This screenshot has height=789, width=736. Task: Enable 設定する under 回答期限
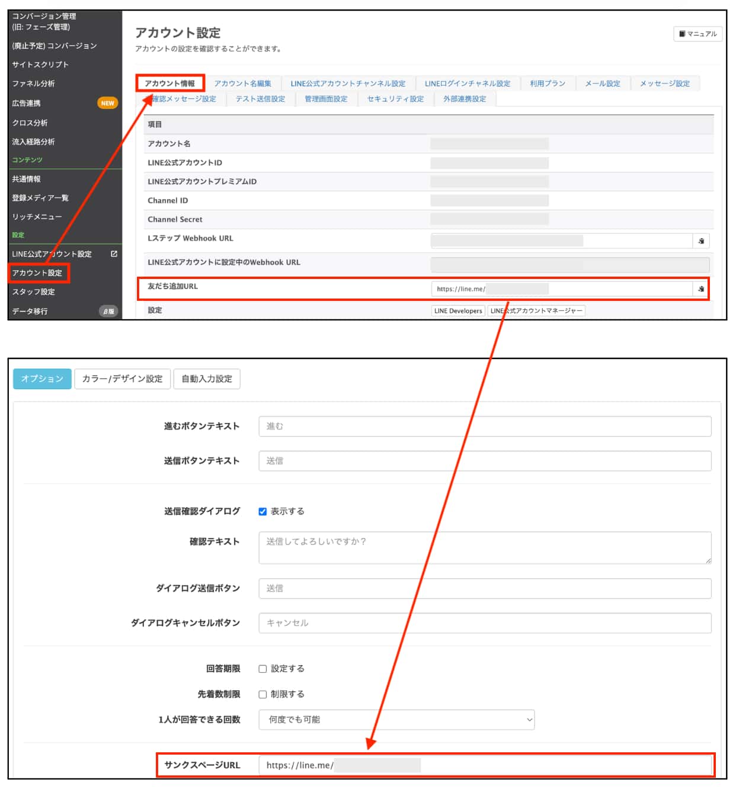tap(261, 668)
